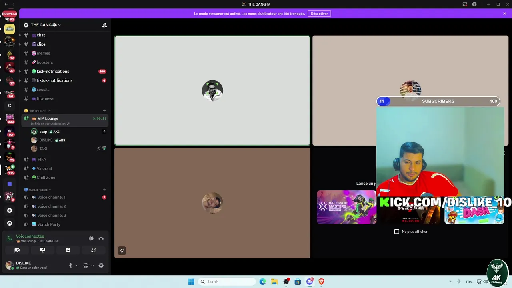Screen dimensions: 512x288
Task: Open Microsoft Edge from taskbar
Action: click(x=262, y=282)
